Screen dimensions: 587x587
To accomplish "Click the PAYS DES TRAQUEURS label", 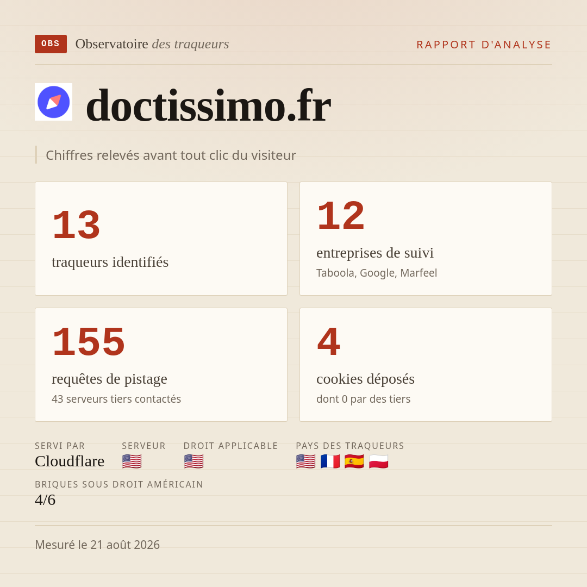I will [350, 446].
